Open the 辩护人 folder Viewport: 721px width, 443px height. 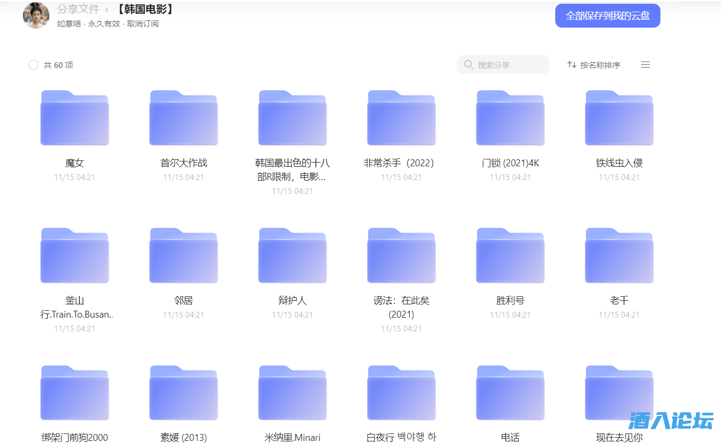pyautogui.click(x=292, y=254)
